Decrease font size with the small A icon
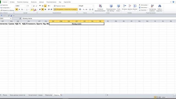Image resolution: width=176 pixels, height=99 pixels. tap(36, 6)
